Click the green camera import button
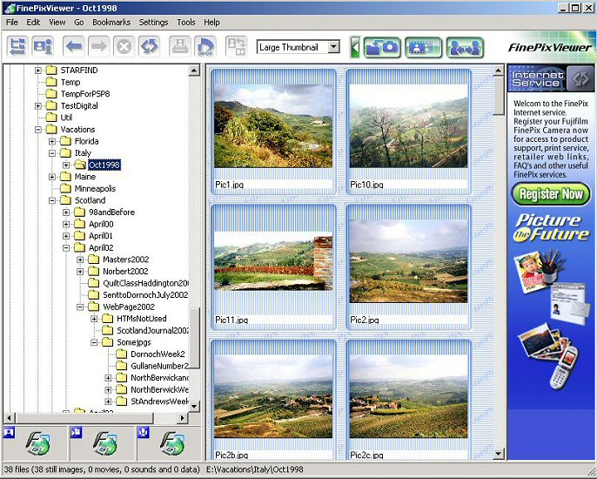 tap(382, 47)
